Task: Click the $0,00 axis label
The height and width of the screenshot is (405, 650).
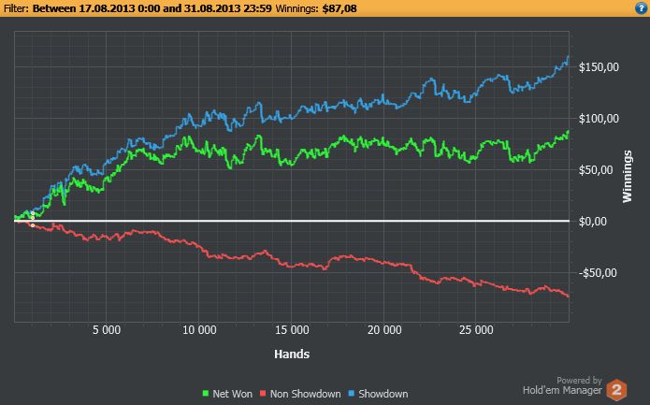Action: (593, 222)
